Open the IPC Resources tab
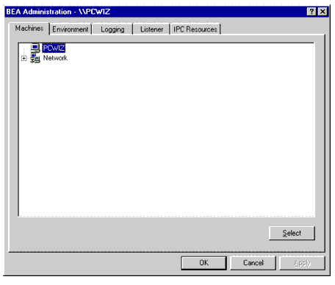The image size is (335, 285). [x=195, y=29]
